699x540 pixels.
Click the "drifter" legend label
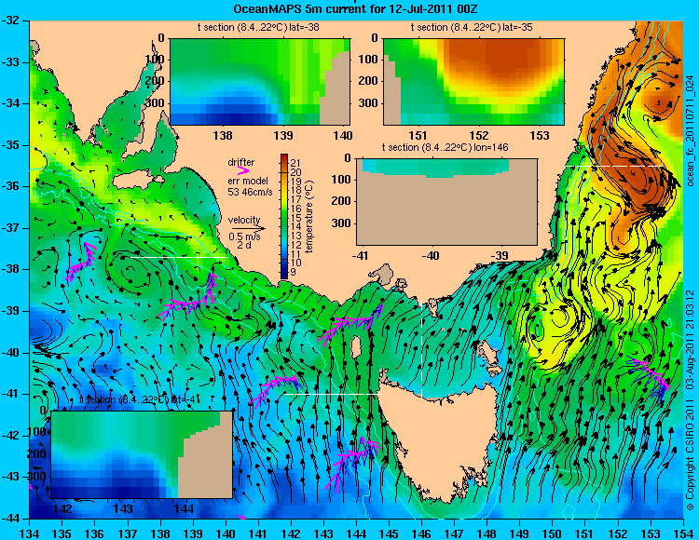241,163
